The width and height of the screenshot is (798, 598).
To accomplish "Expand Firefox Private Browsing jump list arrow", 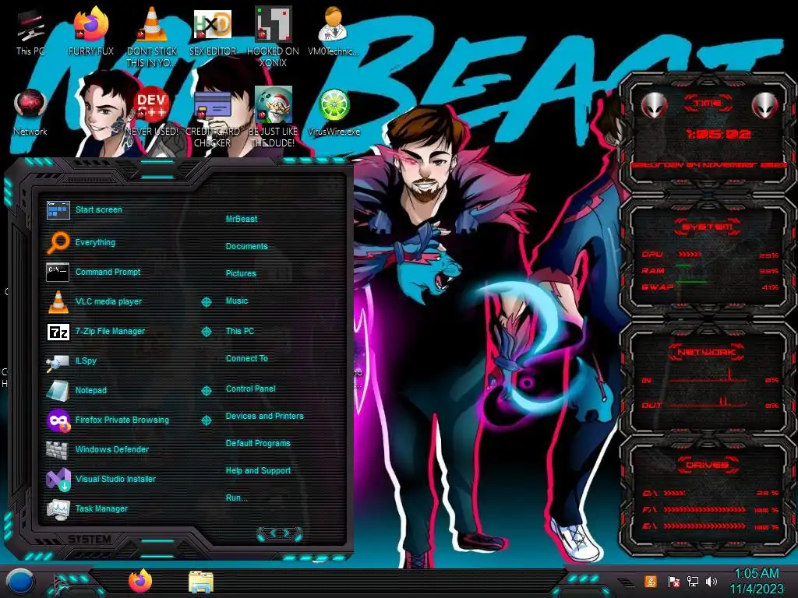I will tap(206, 420).
